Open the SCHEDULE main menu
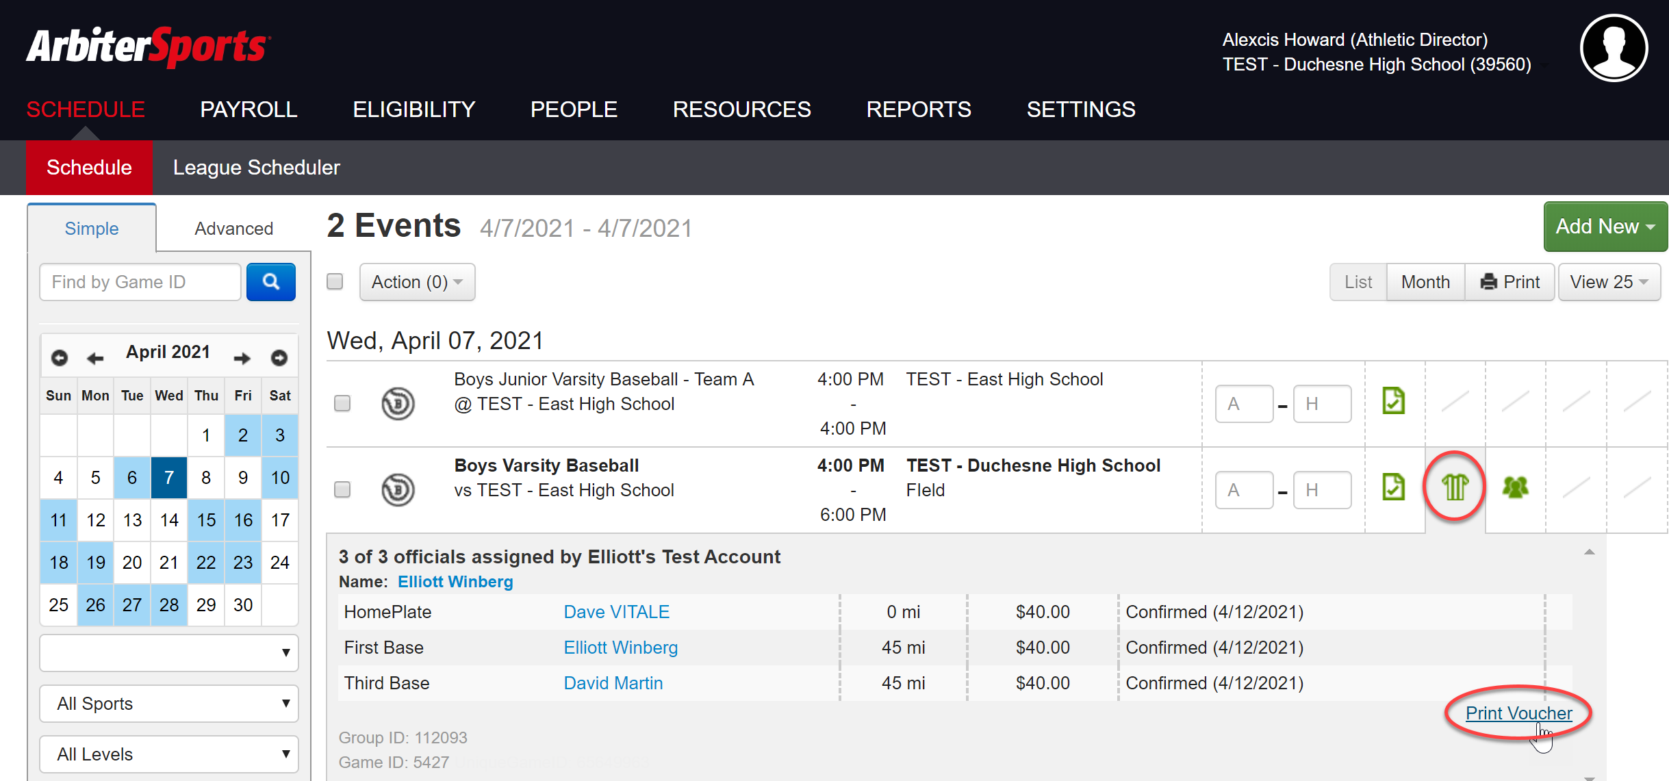The height and width of the screenshot is (781, 1669). point(86,110)
